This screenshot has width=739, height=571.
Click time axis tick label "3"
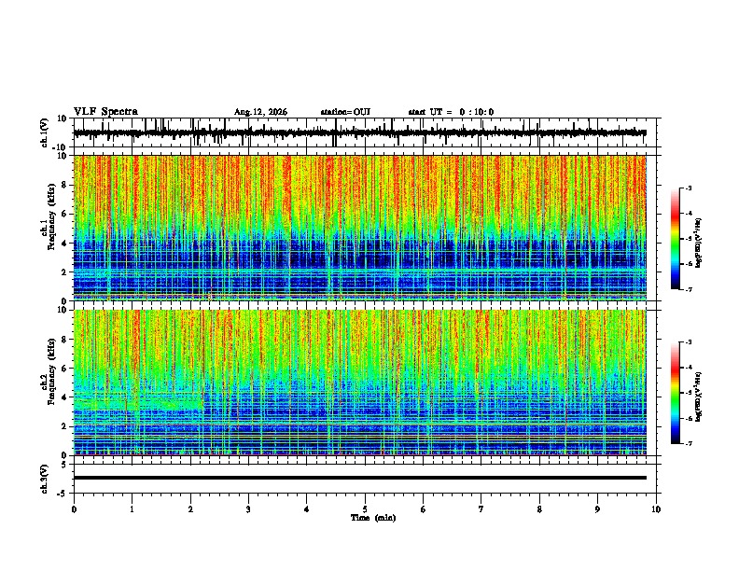coord(248,509)
